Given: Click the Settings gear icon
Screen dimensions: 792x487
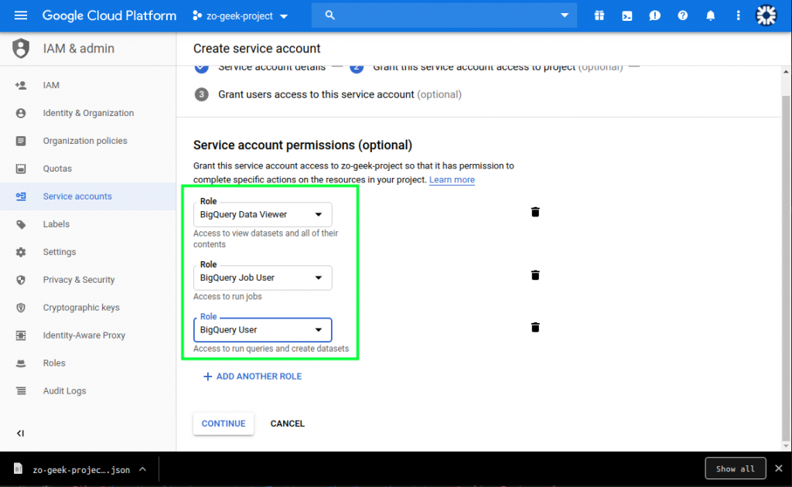Looking at the screenshot, I should (x=21, y=252).
